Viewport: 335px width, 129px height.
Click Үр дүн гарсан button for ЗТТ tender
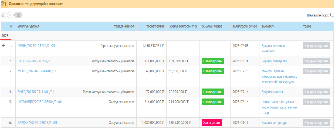point(316,61)
